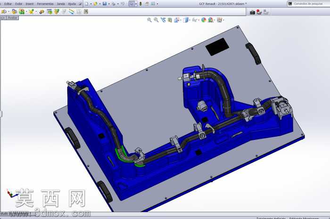This screenshot has height=219, width=330.
Task: Click the Instant3D icon
Action: (x=86, y=12)
